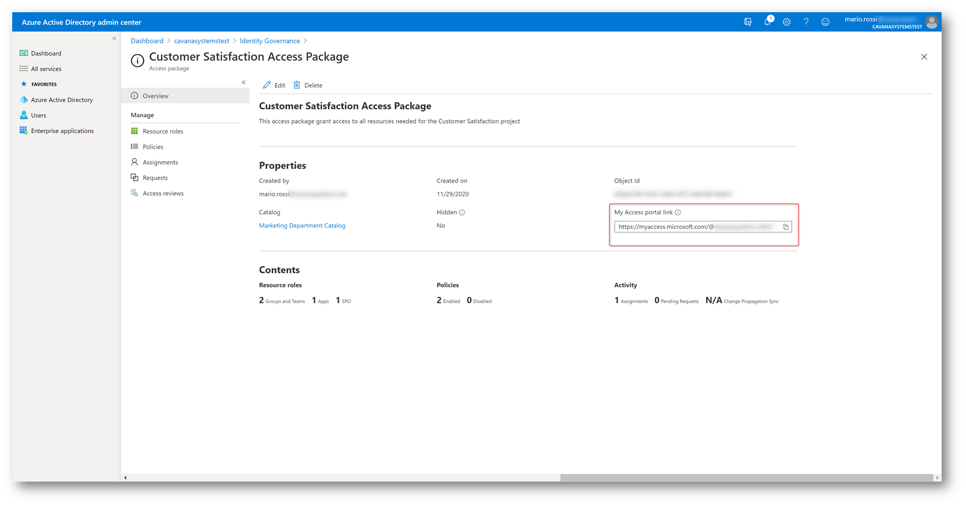Image resolution: width=966 pixels, height=506 pixels.
Task: Open All services in the sidebar
Action: [46, 69]
